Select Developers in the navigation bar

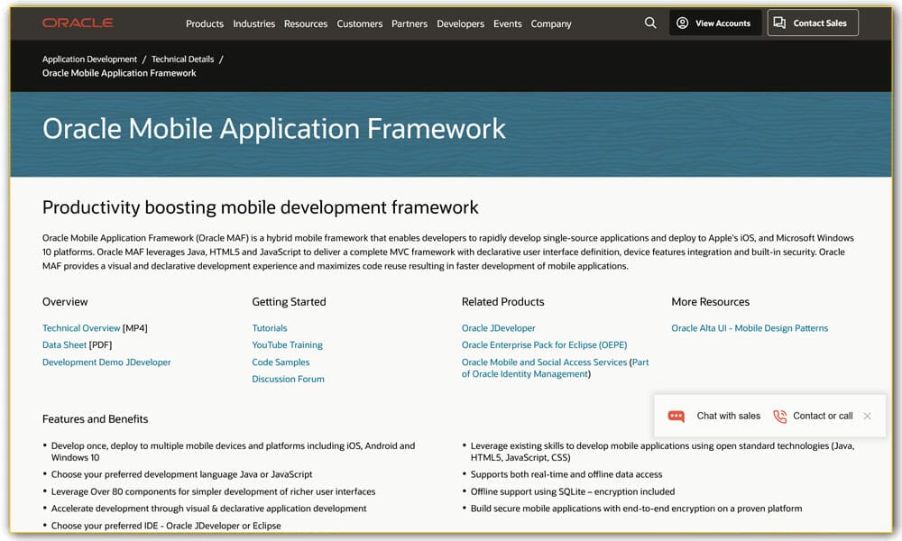pyautogui.click(x=461, y=24)
